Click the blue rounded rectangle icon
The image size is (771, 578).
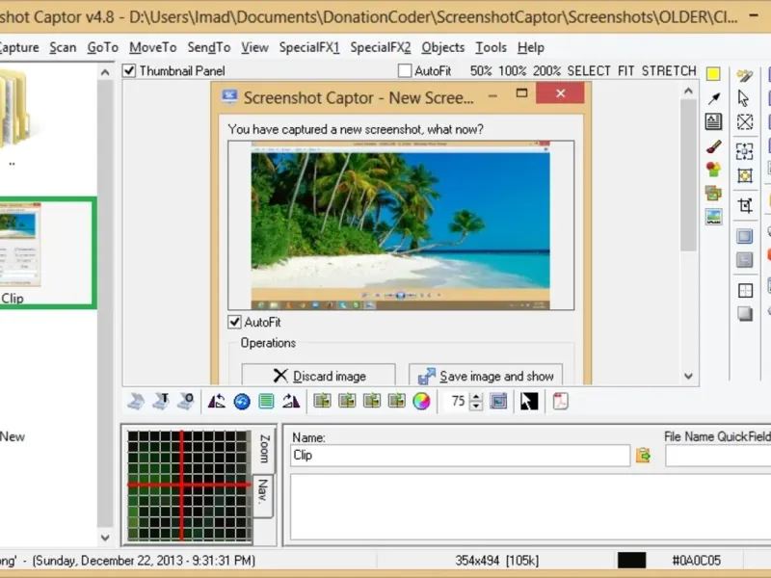click(x=744, y=236)
